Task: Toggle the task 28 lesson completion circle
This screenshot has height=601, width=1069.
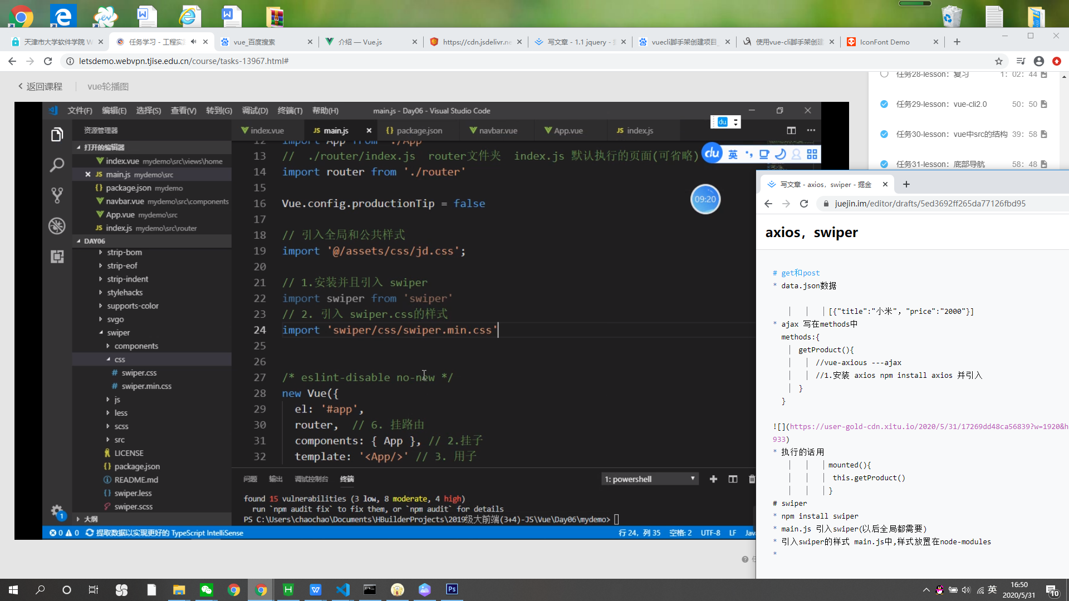Action: coord(884,74)
